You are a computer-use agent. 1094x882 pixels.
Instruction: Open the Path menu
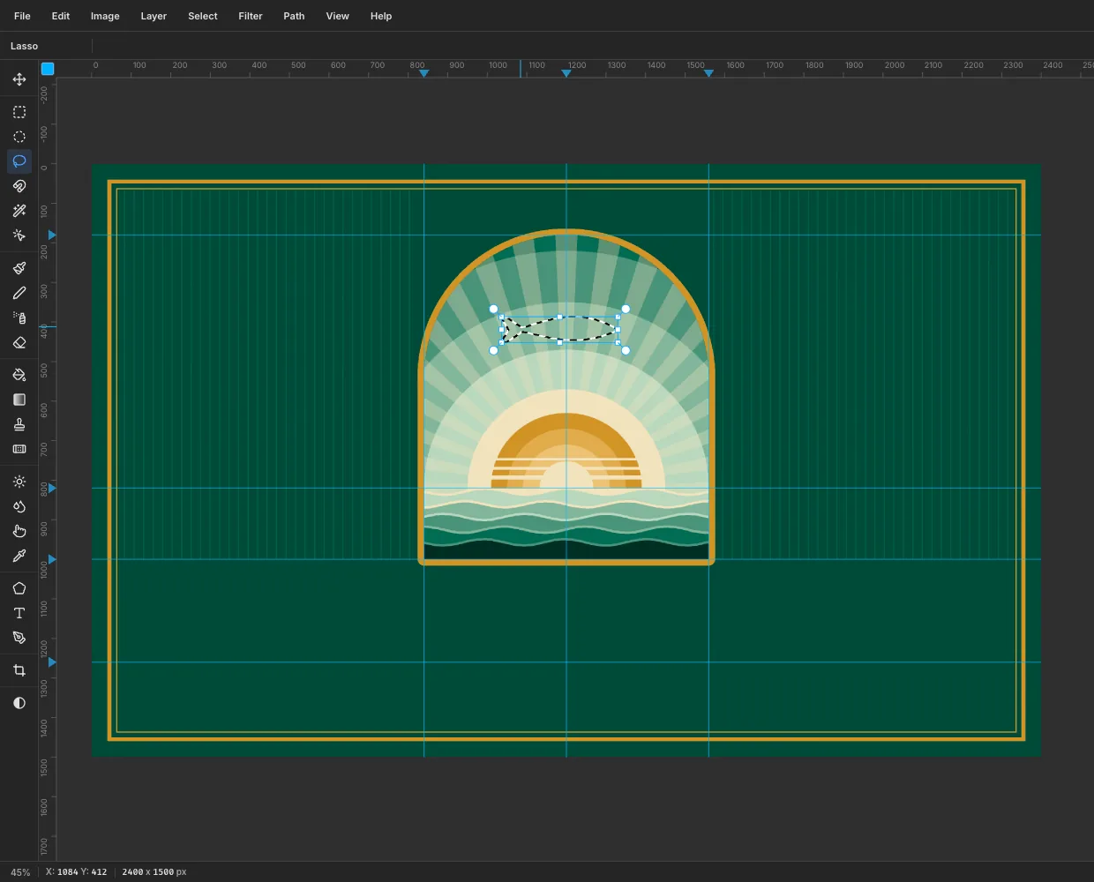(294, 16)
